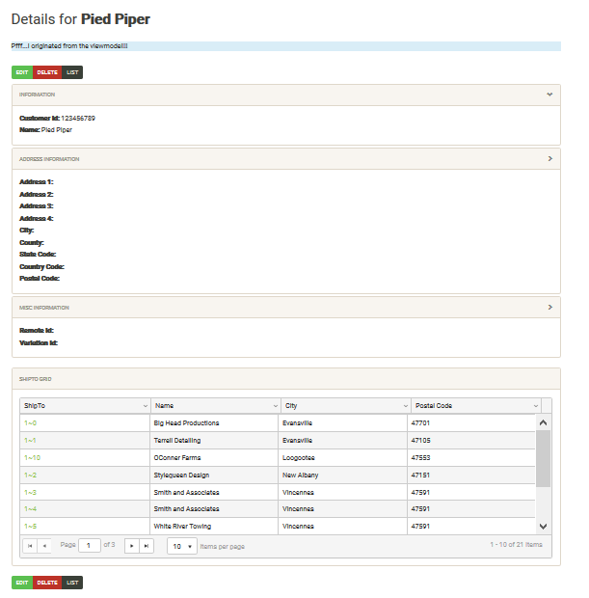Sort by the ShipTo column header
The width and height of the screenshot is (589, 598).
click(35, 406)
